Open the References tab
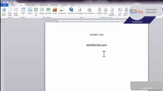 [x=44, y=5]
